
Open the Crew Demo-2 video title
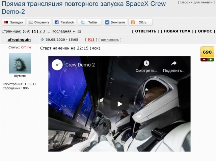pos(80,65)
